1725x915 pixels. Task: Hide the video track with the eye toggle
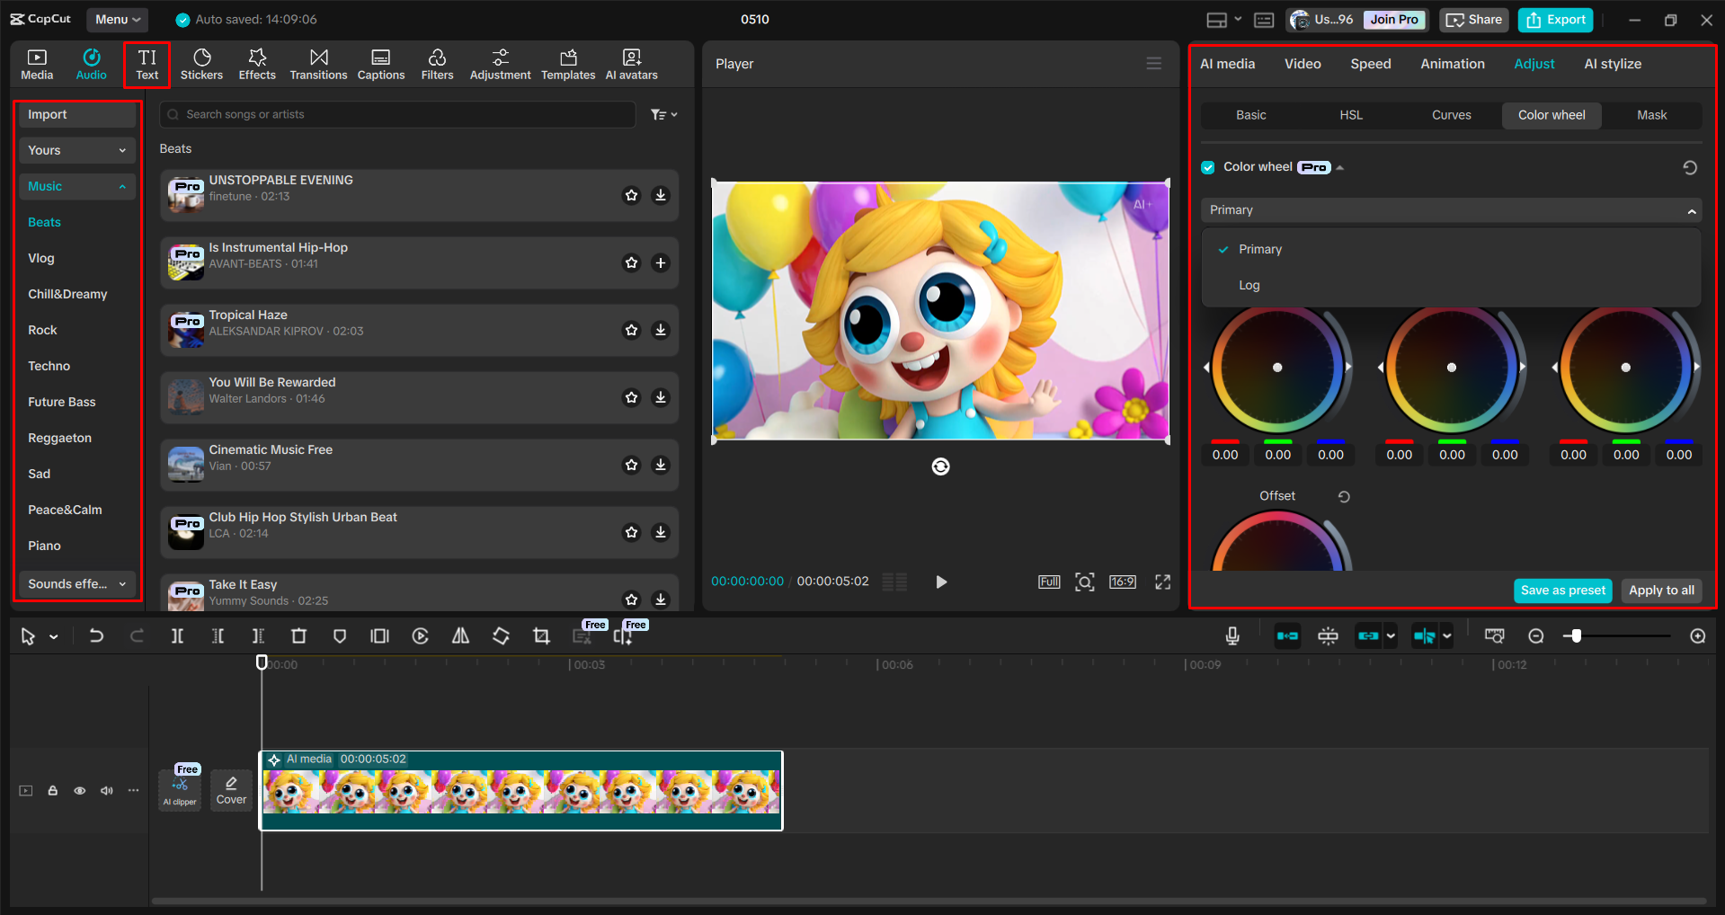tap(79, 790)
